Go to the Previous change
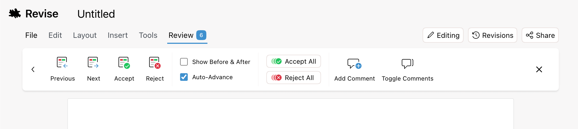 (x=62, y=69)
